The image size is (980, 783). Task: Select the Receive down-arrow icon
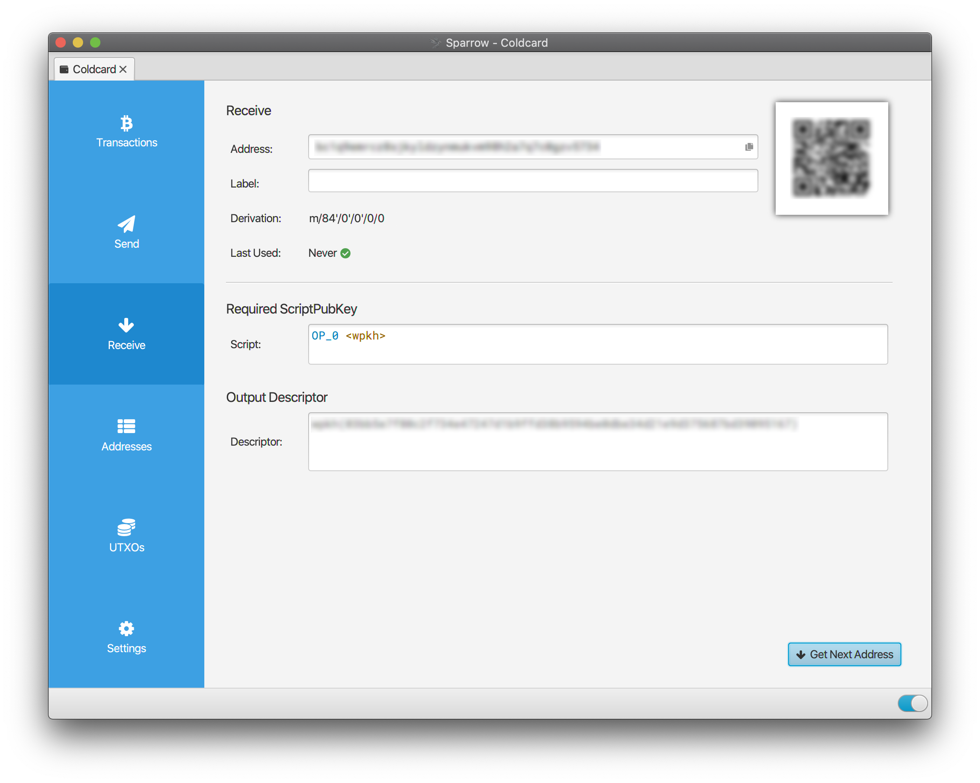click(126, 325)
